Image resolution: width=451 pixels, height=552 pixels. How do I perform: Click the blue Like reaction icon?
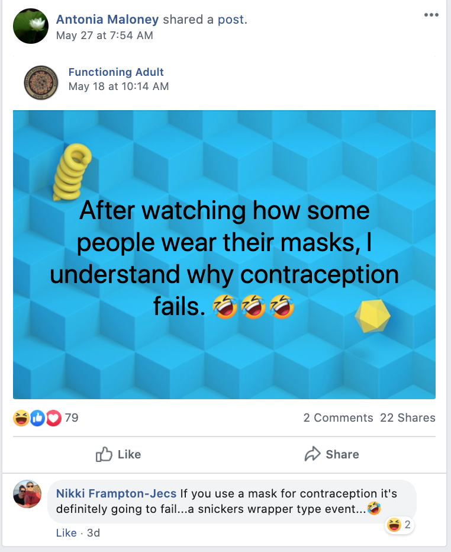point(37,418)
